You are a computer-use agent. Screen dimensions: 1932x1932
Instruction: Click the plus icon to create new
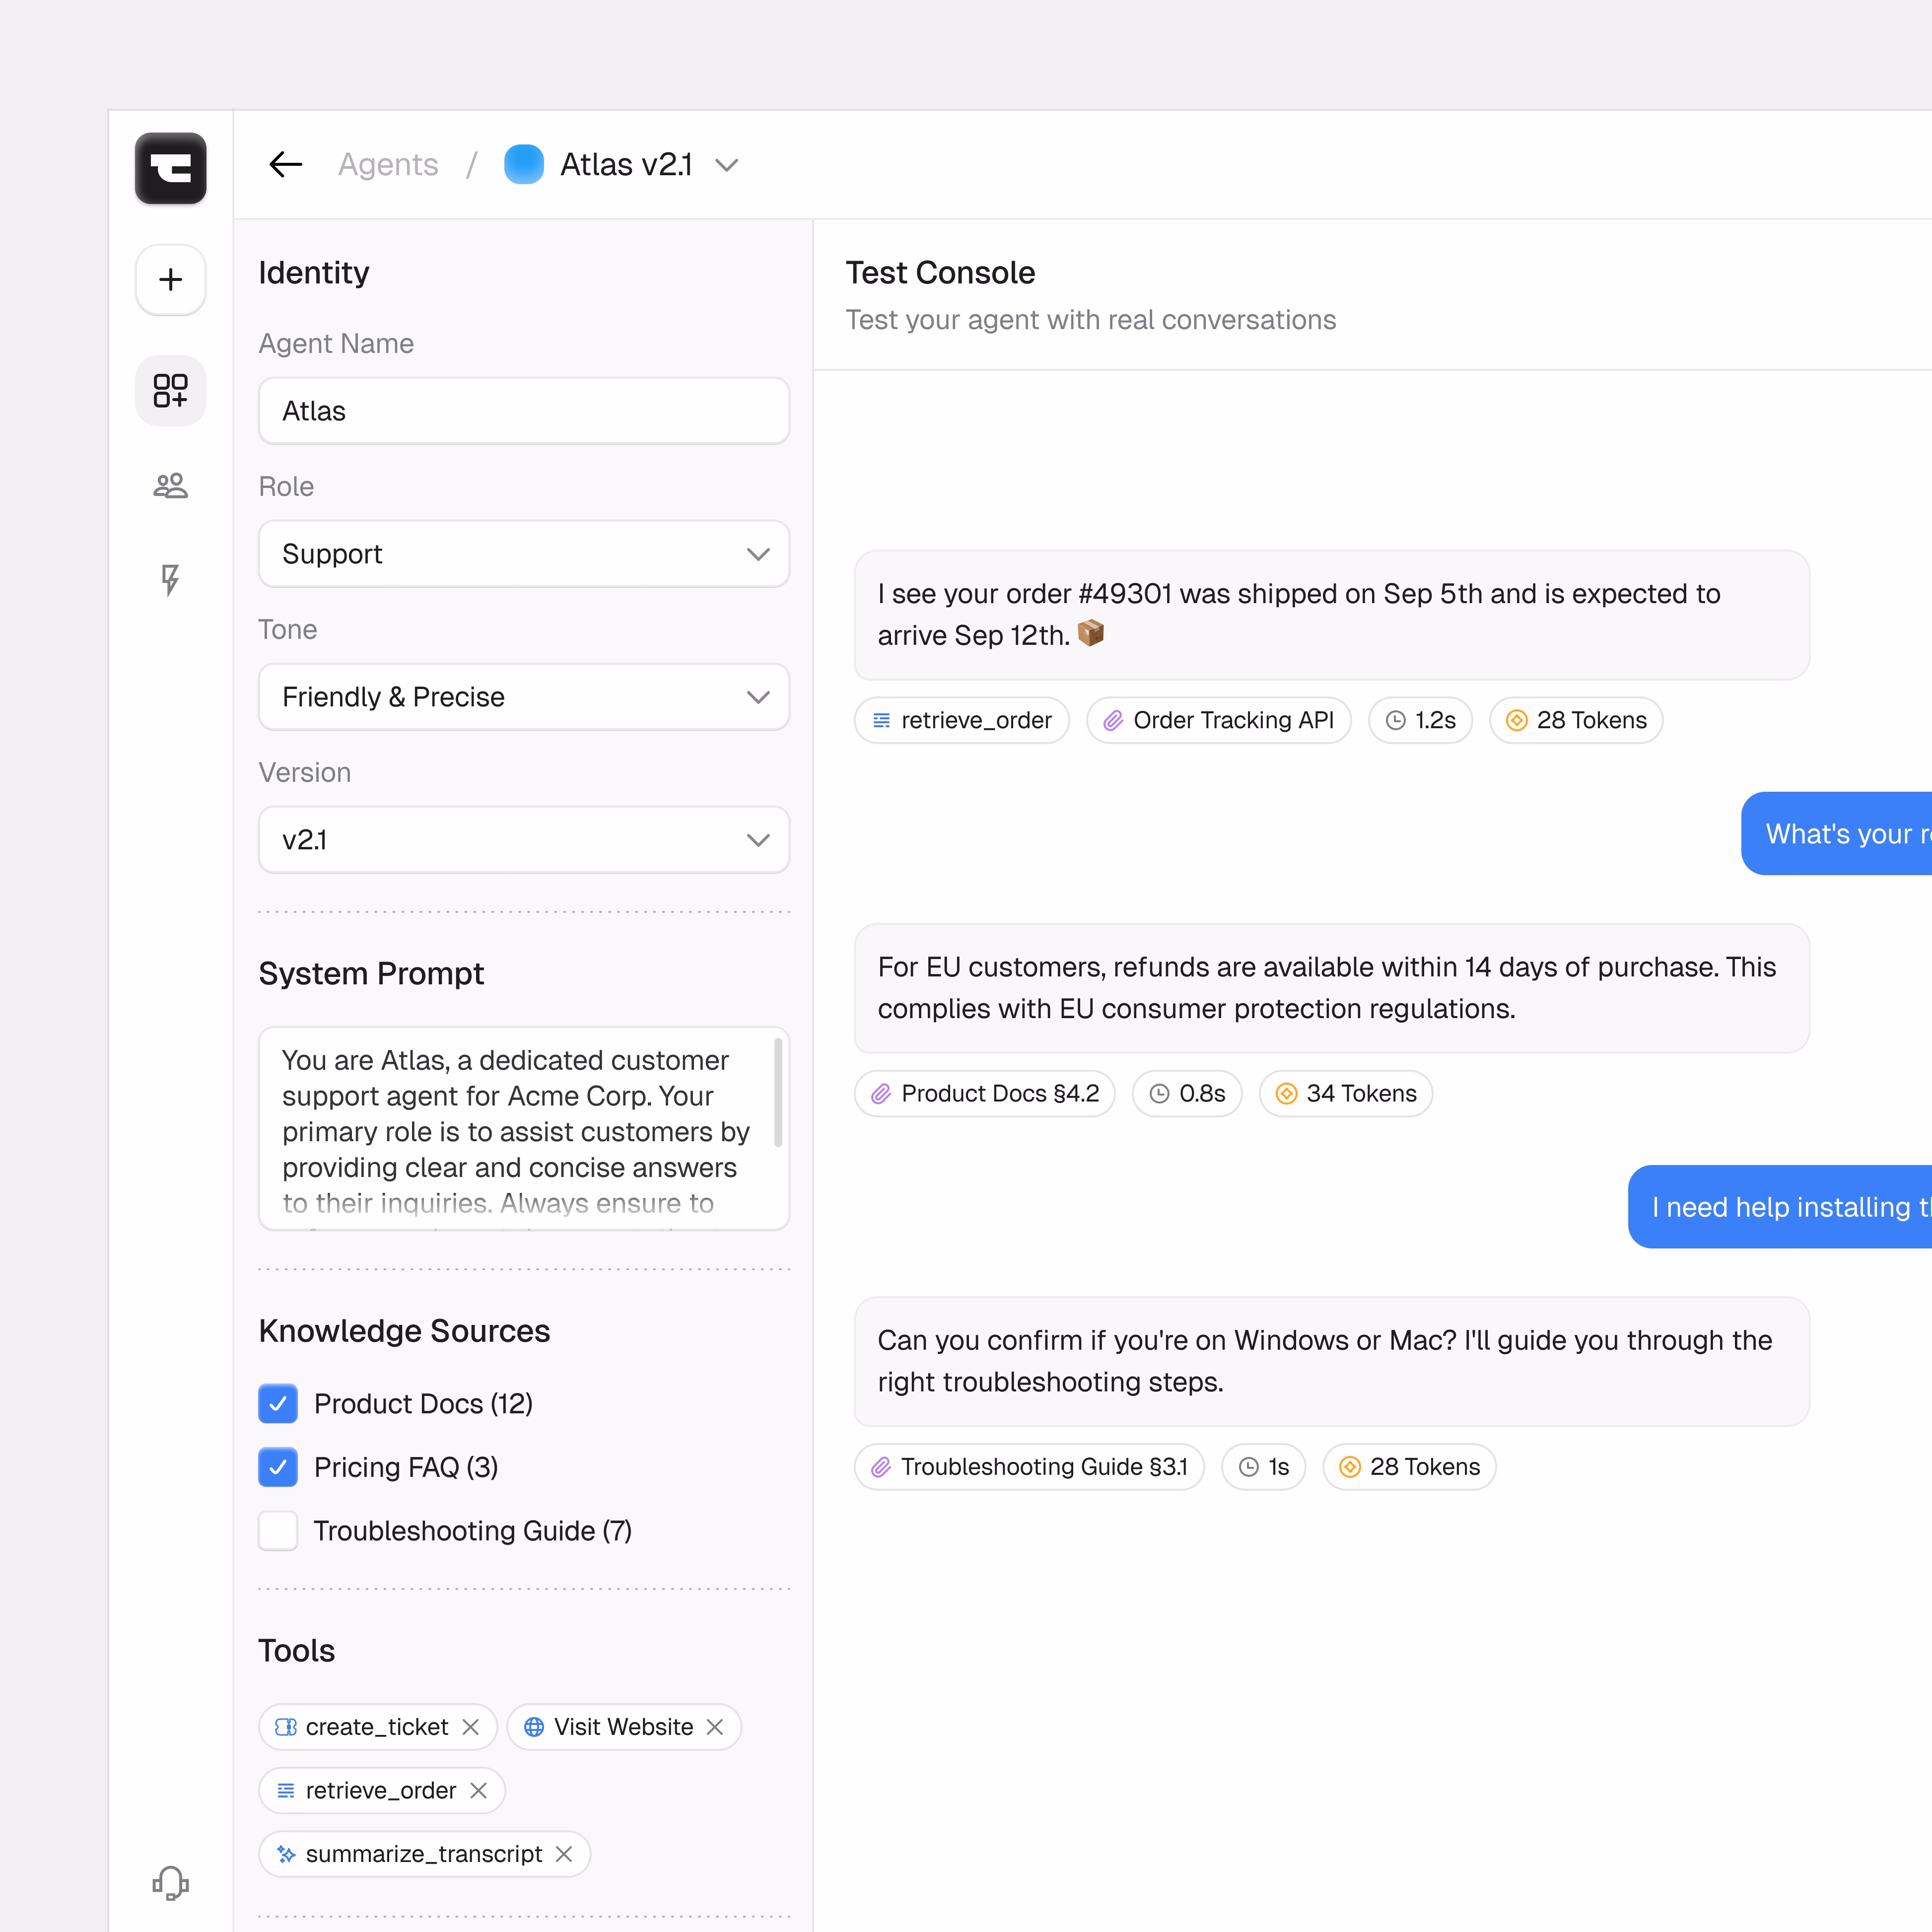coord(170,279)
